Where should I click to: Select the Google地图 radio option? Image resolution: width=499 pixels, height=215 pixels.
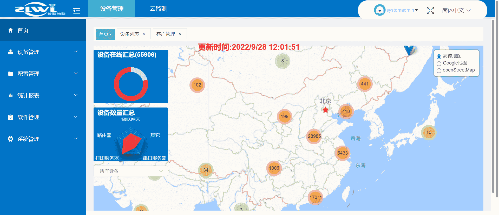pos(439,63)
